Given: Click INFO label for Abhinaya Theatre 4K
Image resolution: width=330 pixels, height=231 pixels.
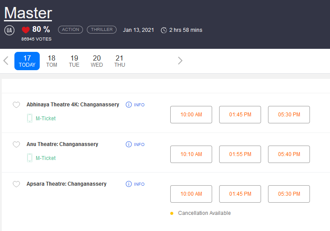Looking at the screenshot, I should [139, 105].
